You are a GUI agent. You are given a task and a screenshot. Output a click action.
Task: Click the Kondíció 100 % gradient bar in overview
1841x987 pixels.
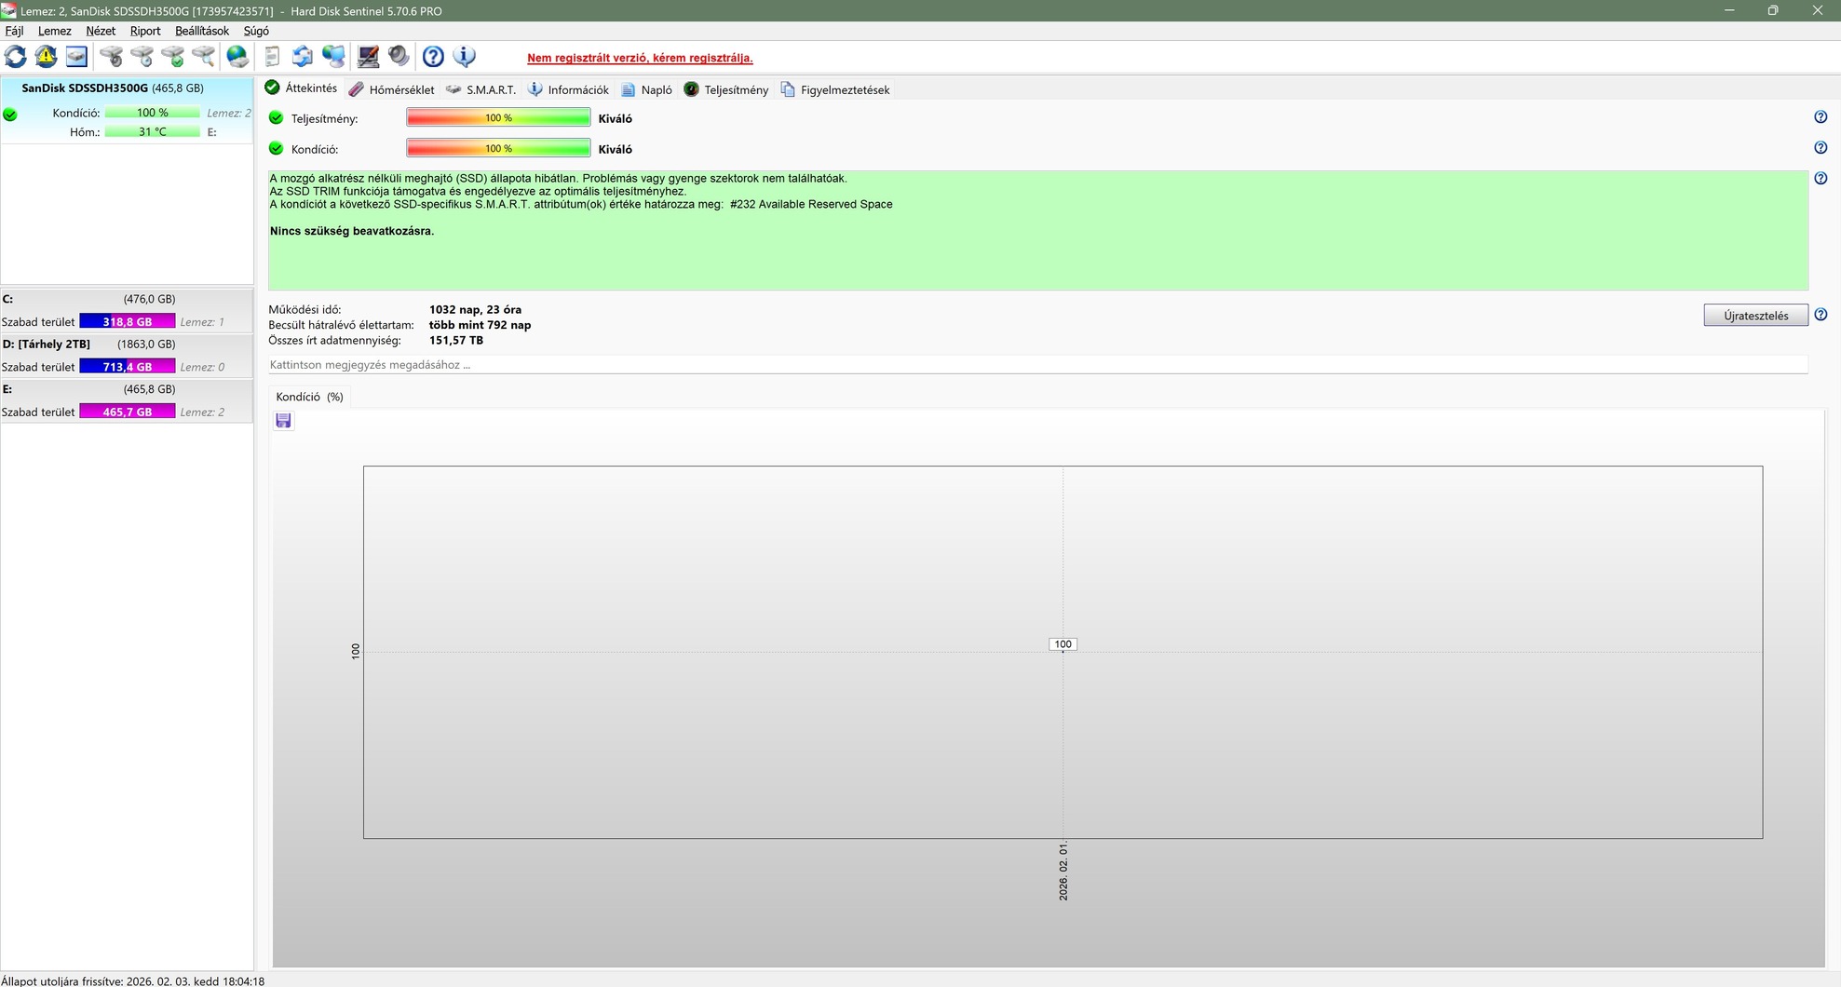point(498,149)
